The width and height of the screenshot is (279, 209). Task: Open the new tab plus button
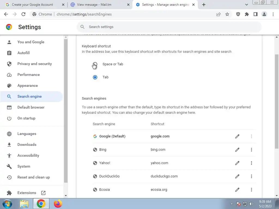204,5
